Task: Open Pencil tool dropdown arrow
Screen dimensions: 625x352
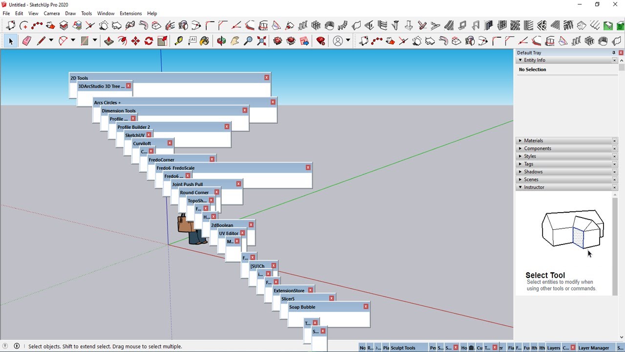Action: coord(51,41)
